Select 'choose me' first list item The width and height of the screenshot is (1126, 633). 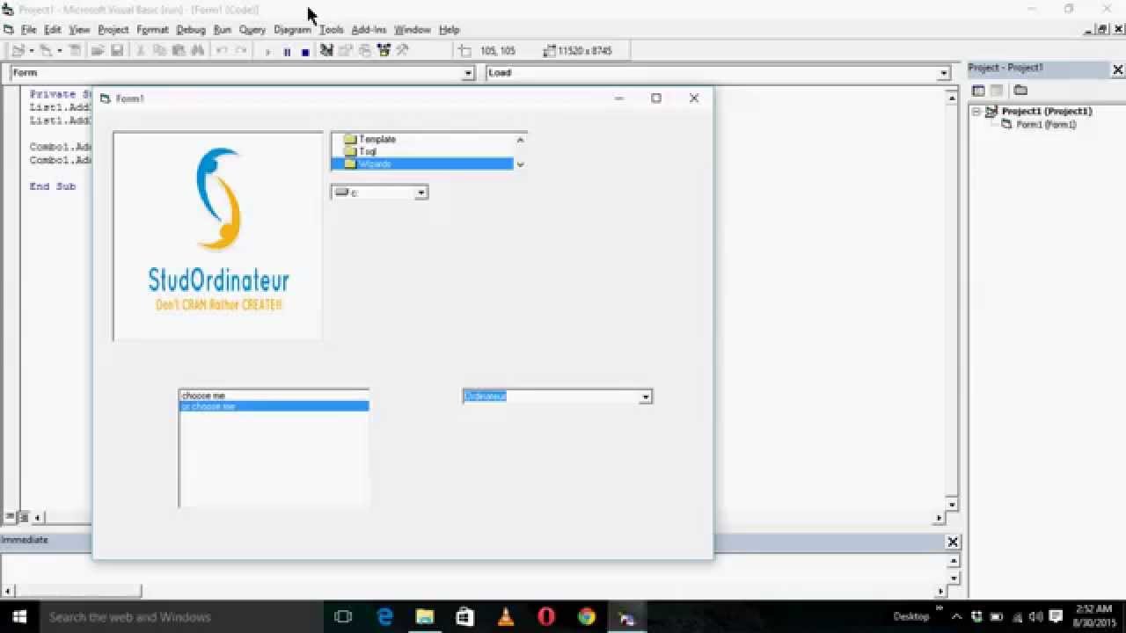point(274,396)
